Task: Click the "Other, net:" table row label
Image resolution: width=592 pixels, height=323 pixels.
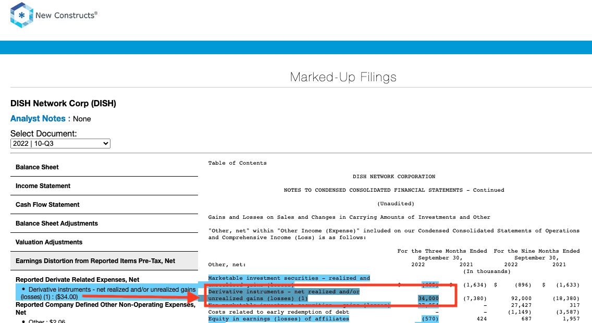Action: click(x=227, y=265)
